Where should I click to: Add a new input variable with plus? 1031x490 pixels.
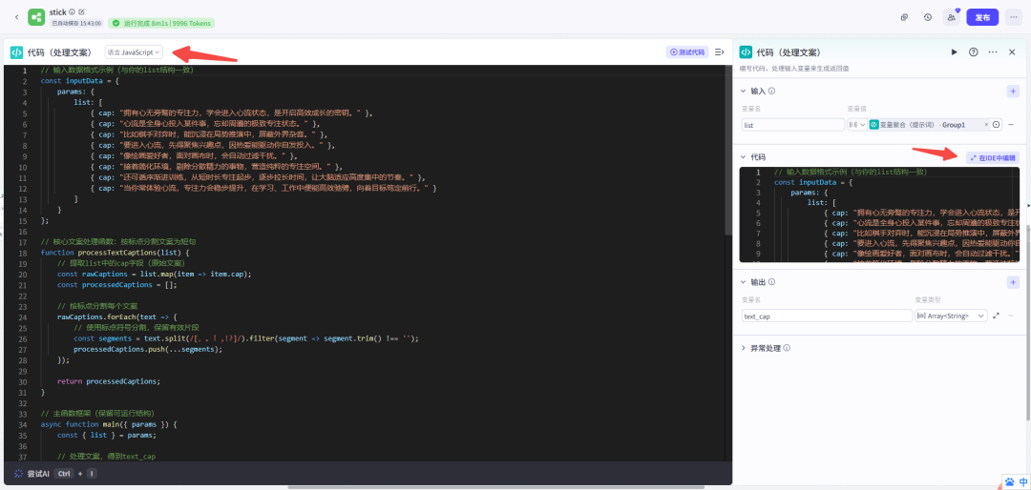tap(1013, 92)
